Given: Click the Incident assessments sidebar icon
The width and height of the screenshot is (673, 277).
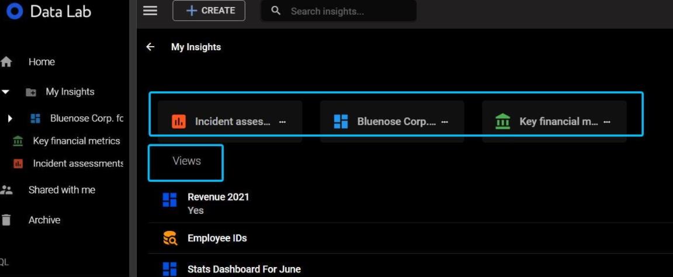Looking at the screenshot, I should coord(18,164).
